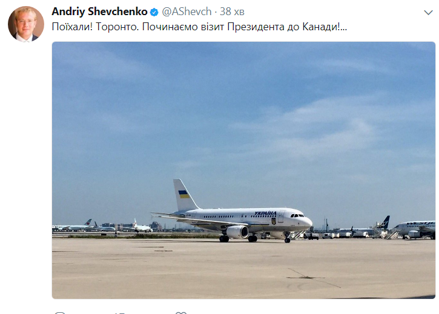This screenshot has width=439, height=314.
Task: Open the Andriy Shevchenko name link
Action: point(99,12)
